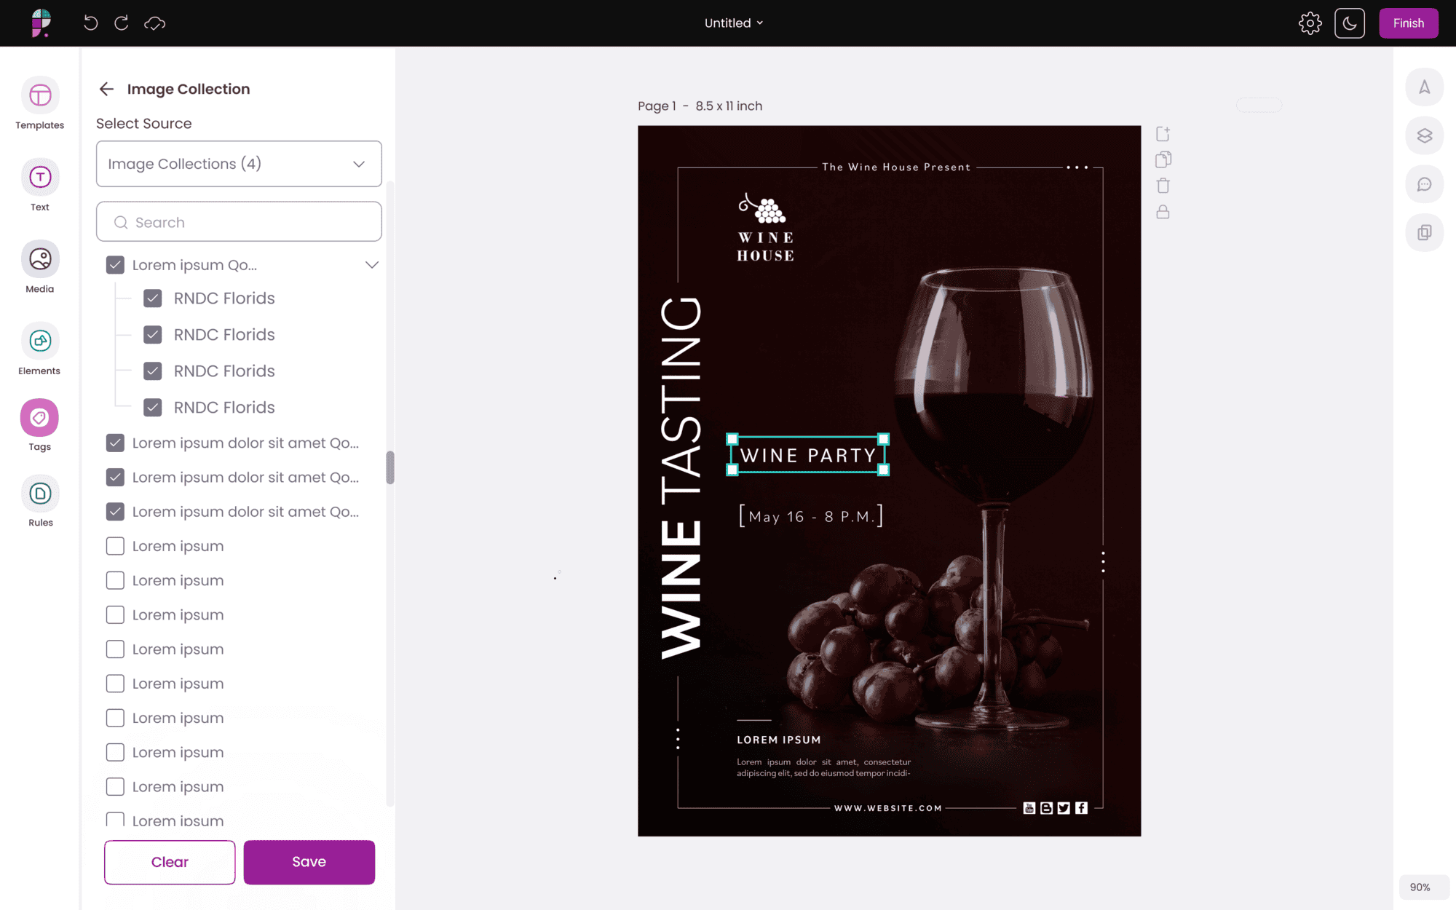The width and height of the screenshot is (1456, 910).
Task: Open the Elements panel
Action: (x=39, y=349)
